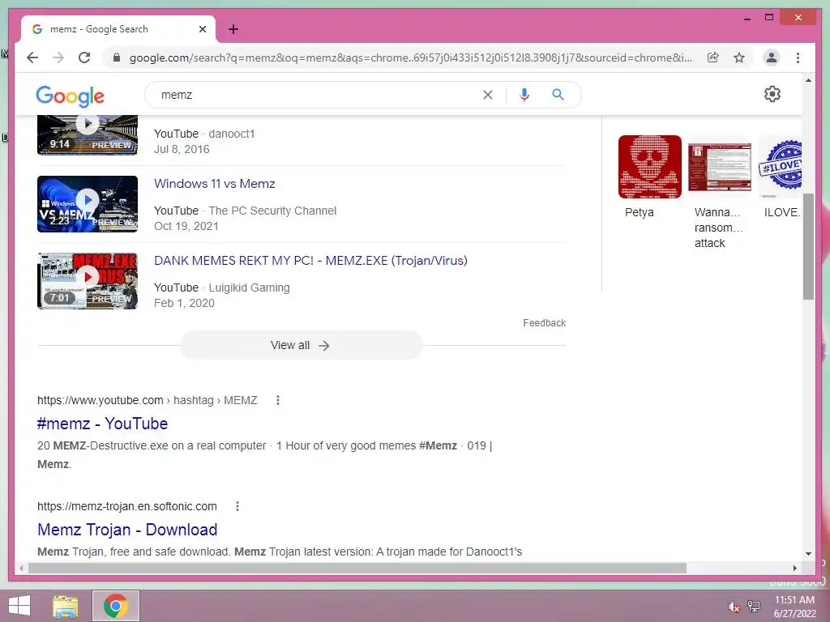Reload the Google search page
Screen dimensions: 830x622
84,58
